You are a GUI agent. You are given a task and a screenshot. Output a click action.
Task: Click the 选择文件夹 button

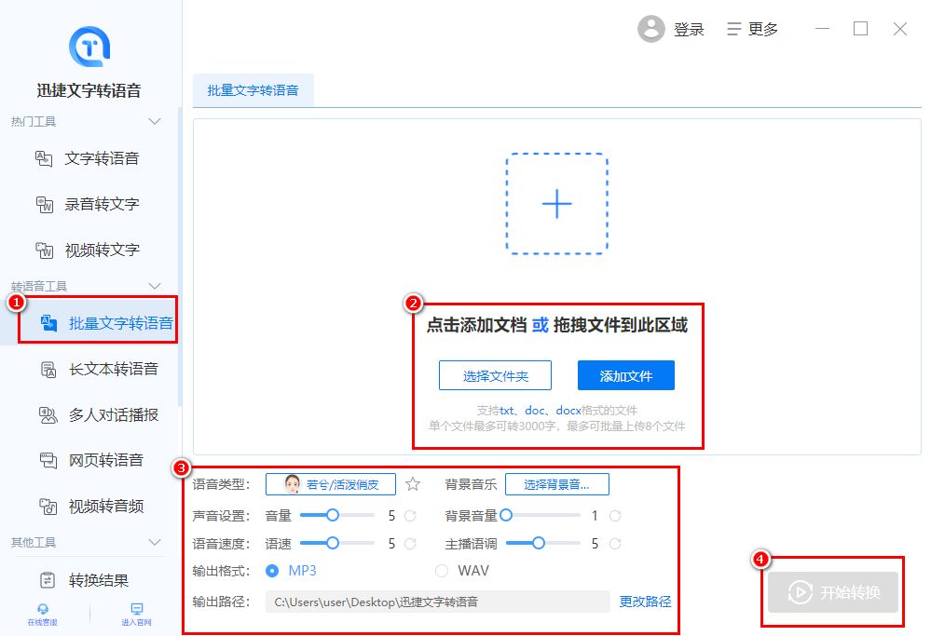click(495, 375)
